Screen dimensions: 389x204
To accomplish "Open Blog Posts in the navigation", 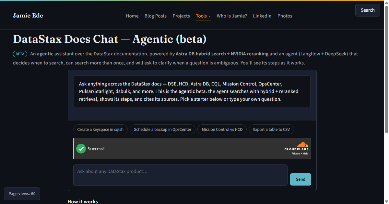I will pos(156,16).
